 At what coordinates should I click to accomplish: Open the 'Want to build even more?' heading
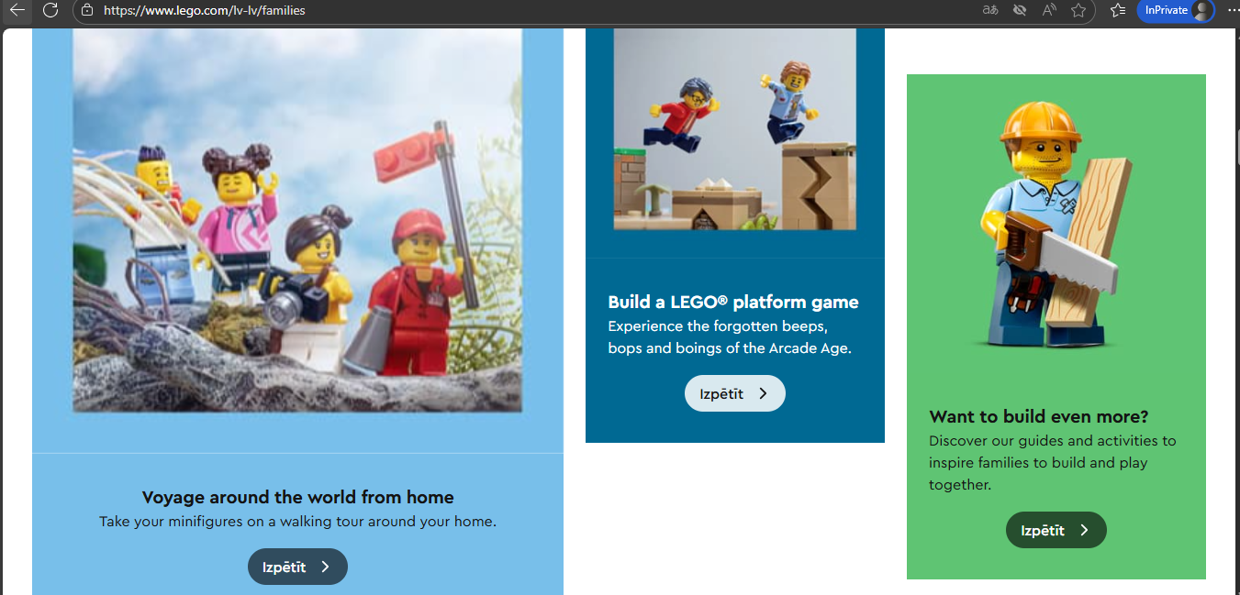click(1039, 416)
